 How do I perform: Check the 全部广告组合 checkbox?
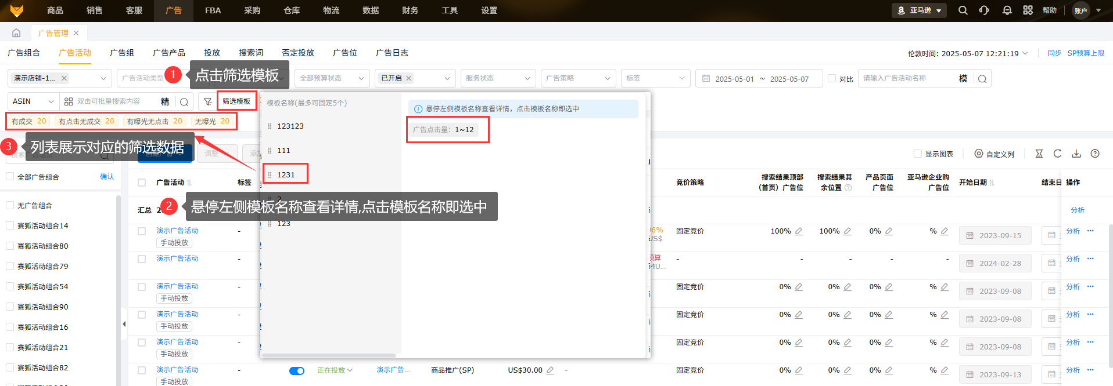click(x=10, y=177)
